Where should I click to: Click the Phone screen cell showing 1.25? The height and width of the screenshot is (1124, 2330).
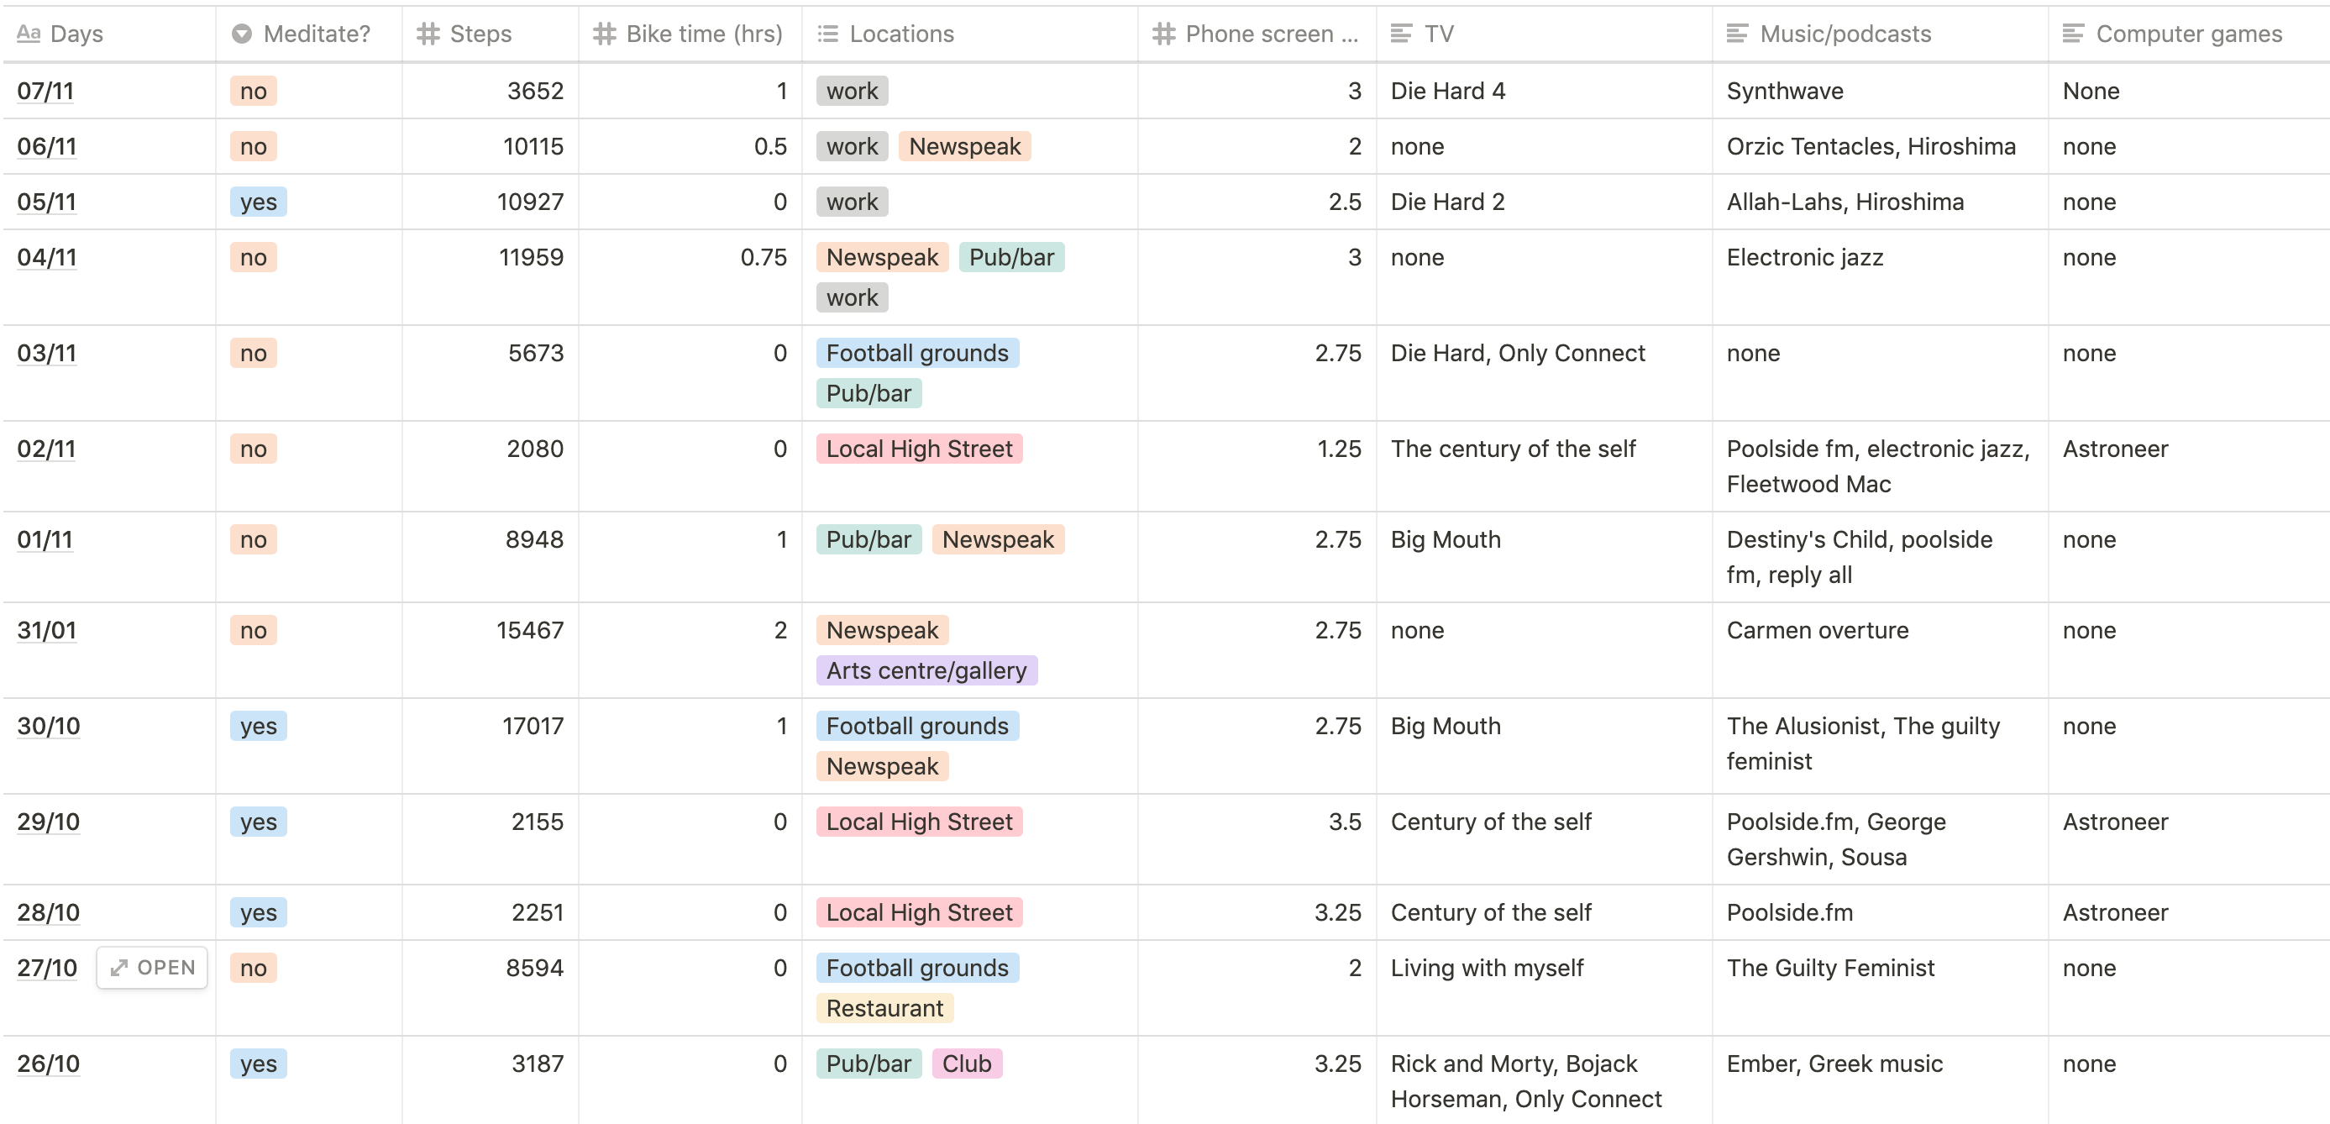[x=1257, y=467]
